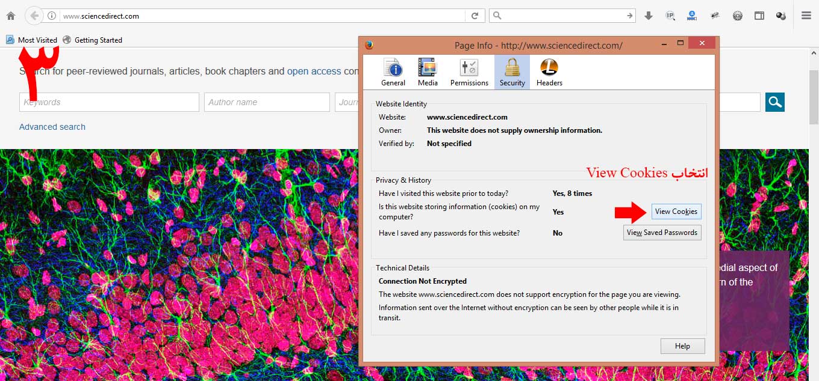Click the search go arrow in browser search box
Image resolution: width=819 pixels, height=381 pixels.
coord(629,16)
